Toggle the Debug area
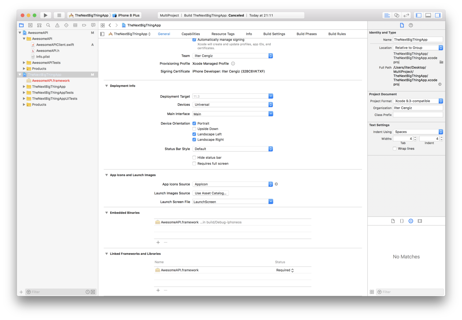Image resolution: width=462 pixels, height=320 pixels. coord(428,15)
